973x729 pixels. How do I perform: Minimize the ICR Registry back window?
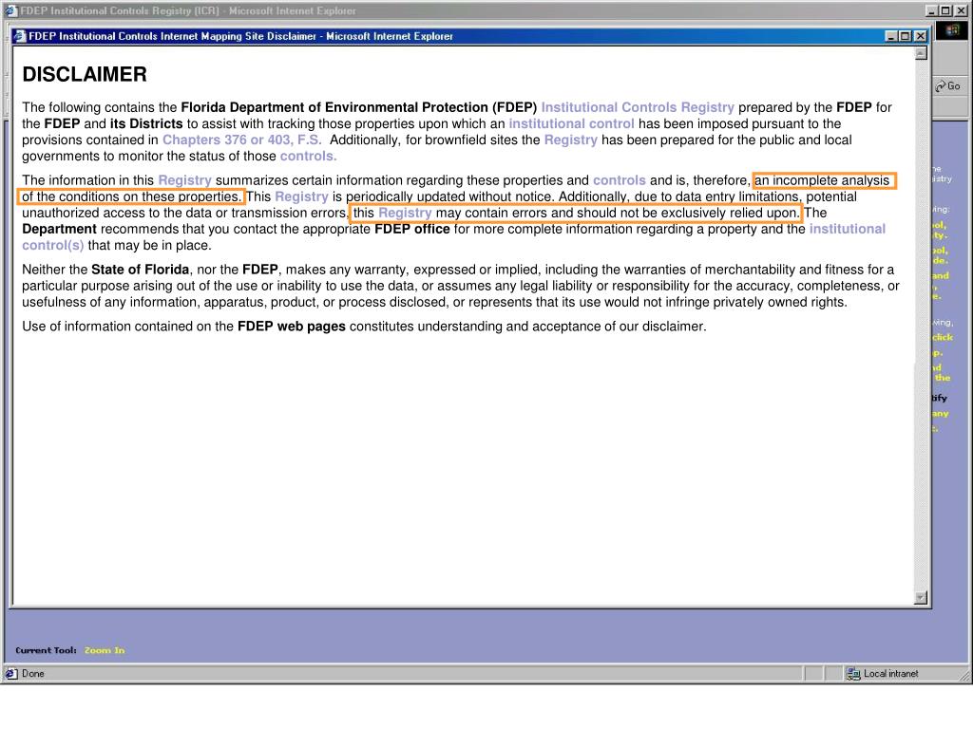click(932, 10)
